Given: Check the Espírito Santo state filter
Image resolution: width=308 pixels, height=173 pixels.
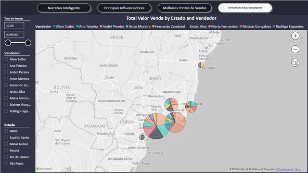Looking at the screenshot, I should click(x=6, y=137).
